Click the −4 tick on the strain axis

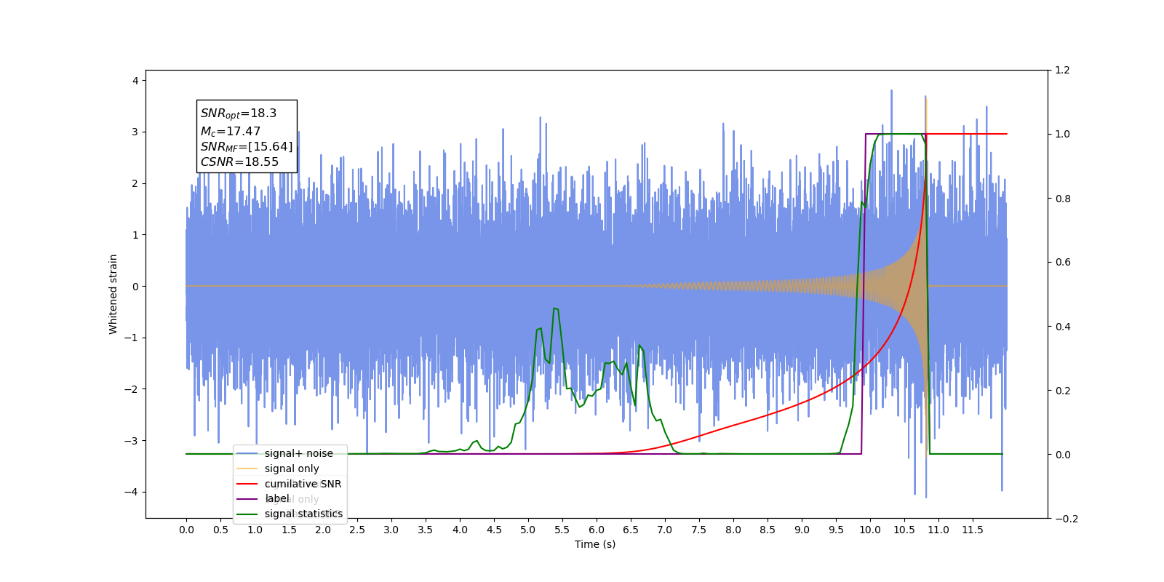(132, 493)
